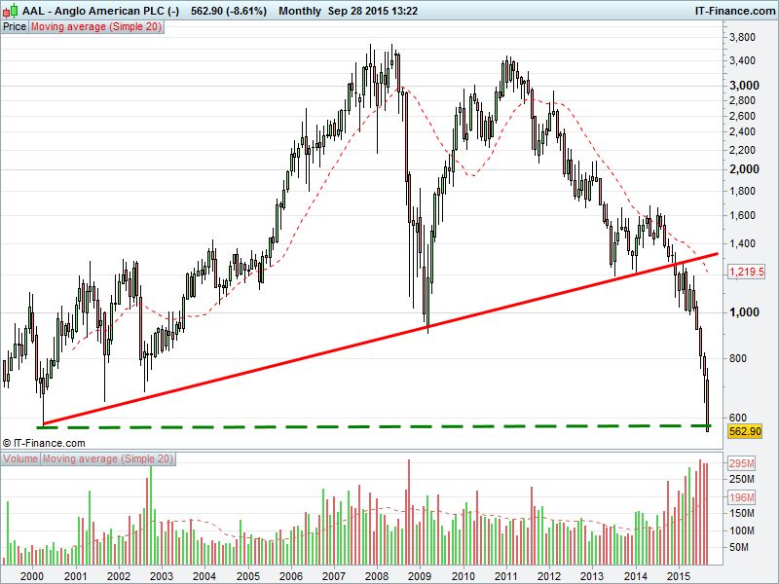Click the 295M volume value tag
Viewport: 779px width, 584px height.
741,464
